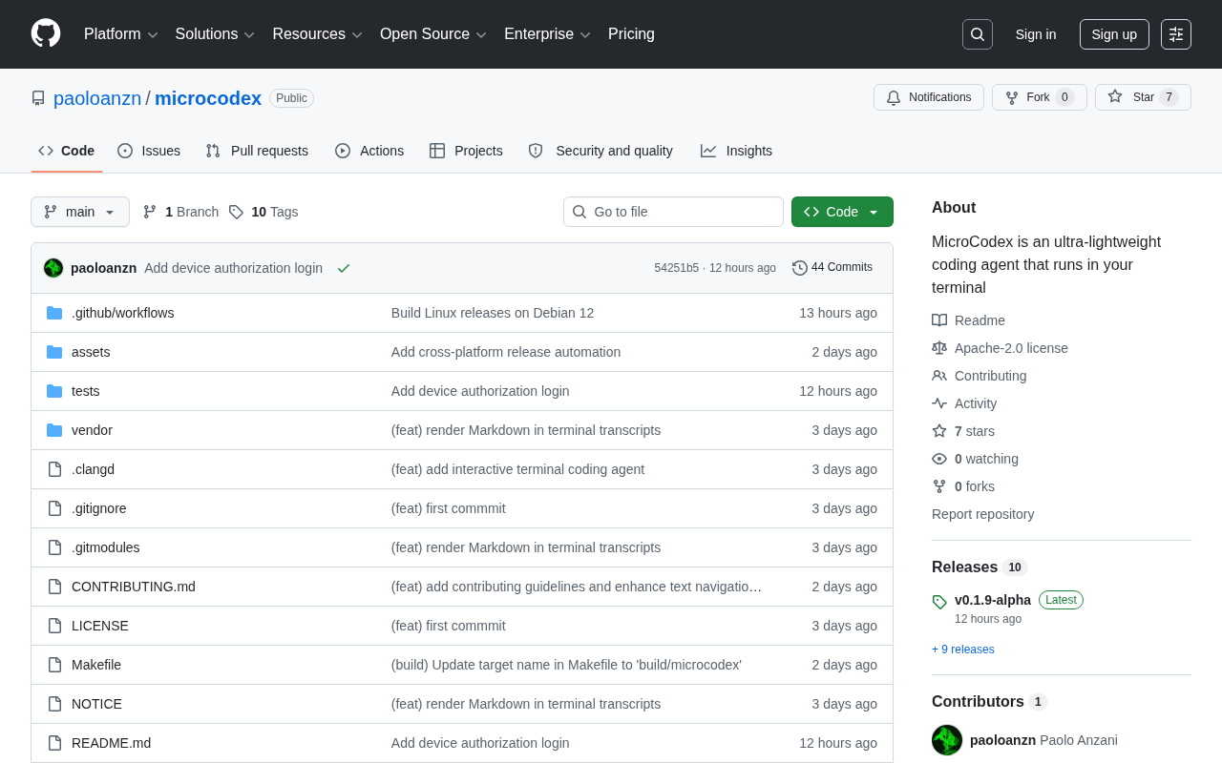The width and height of the screenshot is (1222, 763).
Task: Click the Sign in link
Action: click(x=1036, y=34)
